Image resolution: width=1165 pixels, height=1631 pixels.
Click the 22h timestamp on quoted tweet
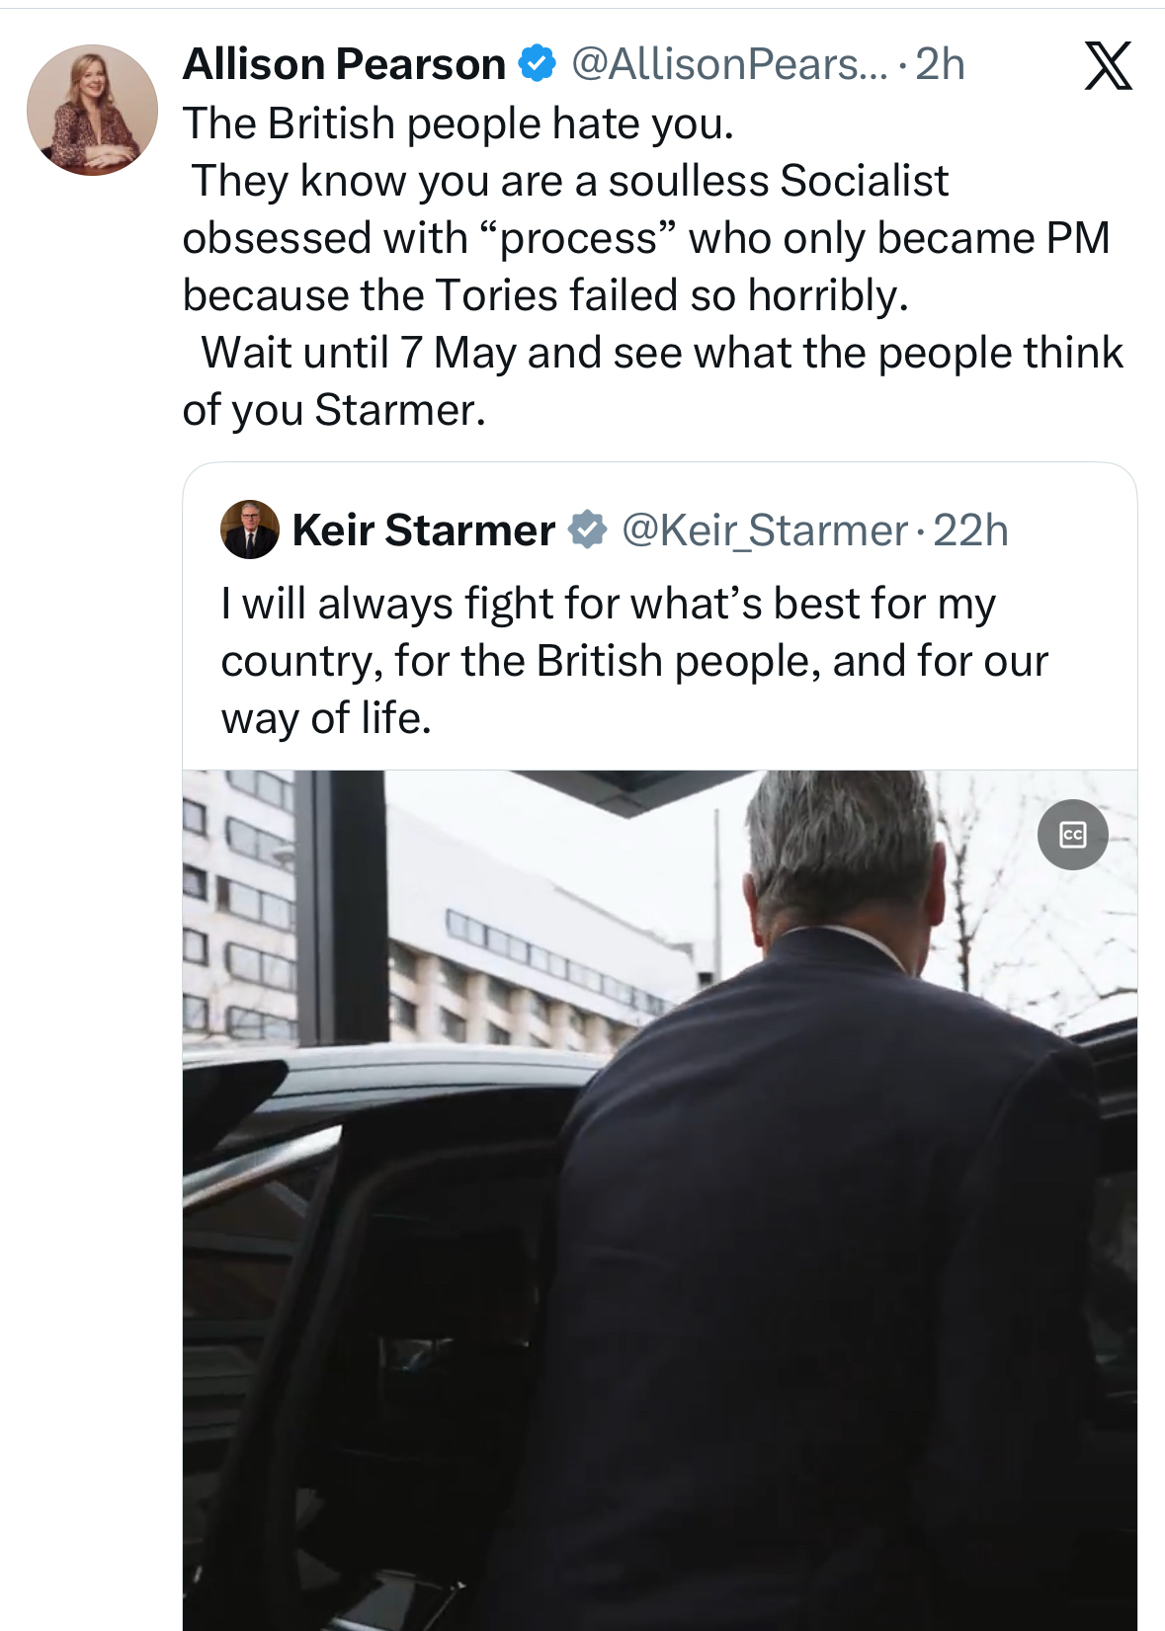970,530
